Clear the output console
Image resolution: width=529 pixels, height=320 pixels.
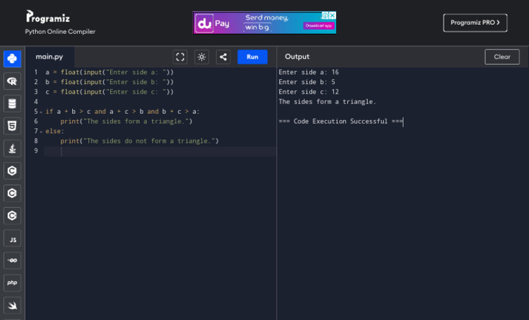501,57
